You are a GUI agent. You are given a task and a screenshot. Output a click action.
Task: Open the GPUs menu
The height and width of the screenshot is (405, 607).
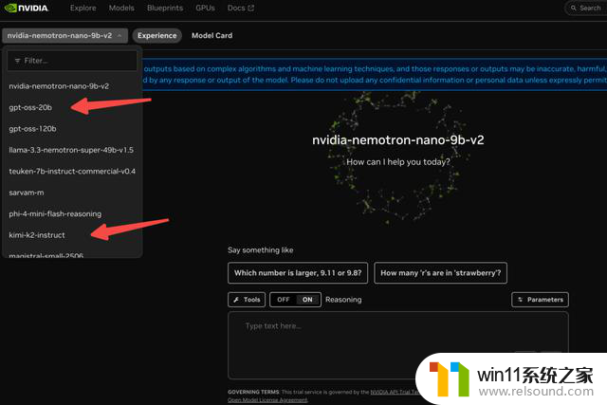pos(205,8)
